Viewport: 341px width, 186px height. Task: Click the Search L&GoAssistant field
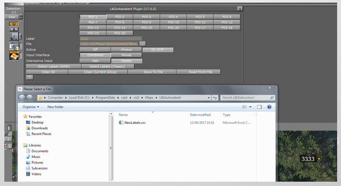click(x=245, y=98)
